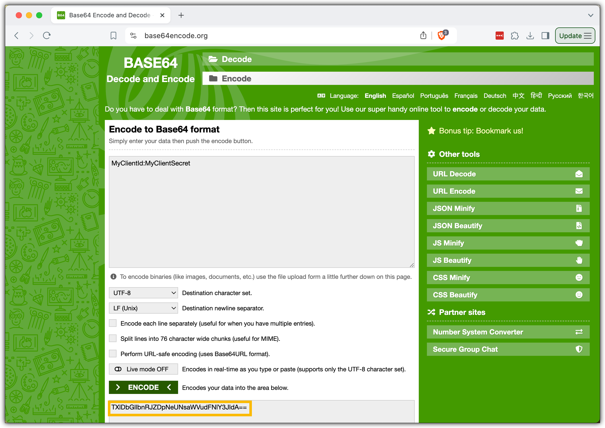Switch language to 中文
The width and height of the screenshot is (605, 428).
[518, 96]
